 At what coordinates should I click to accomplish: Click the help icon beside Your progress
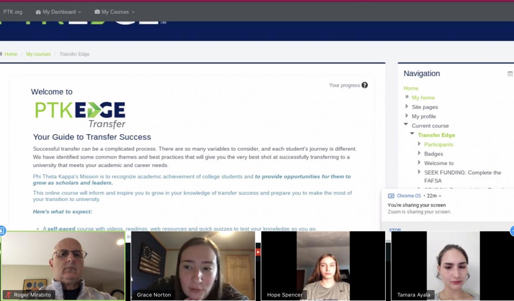pyautogui.click(x=365, y=85)
